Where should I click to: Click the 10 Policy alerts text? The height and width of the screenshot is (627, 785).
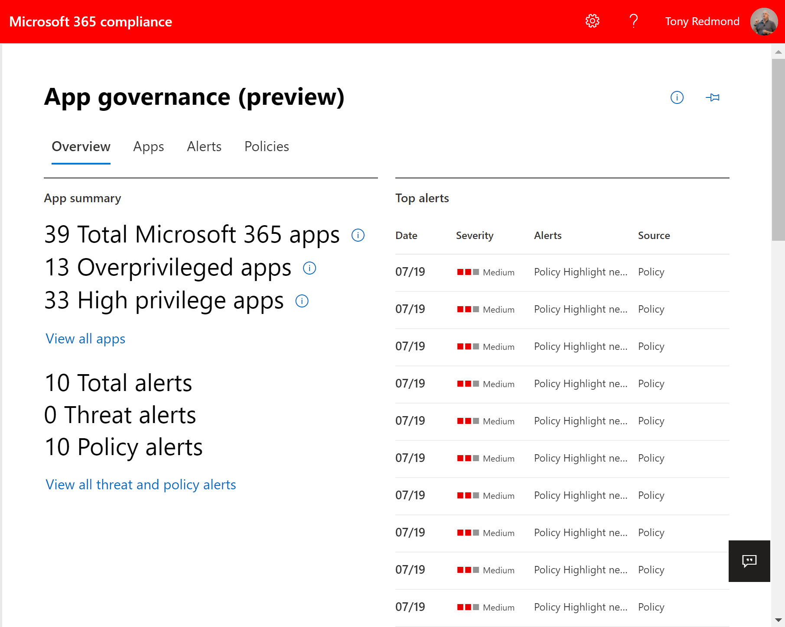124,447
